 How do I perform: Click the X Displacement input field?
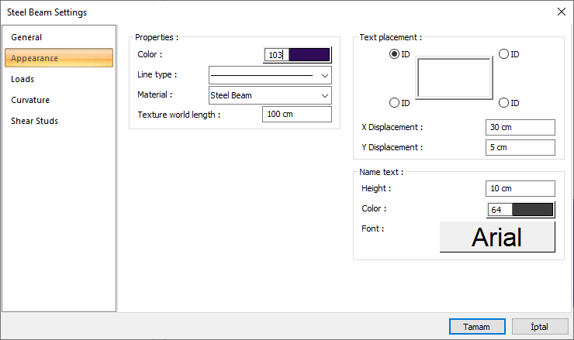520,127
